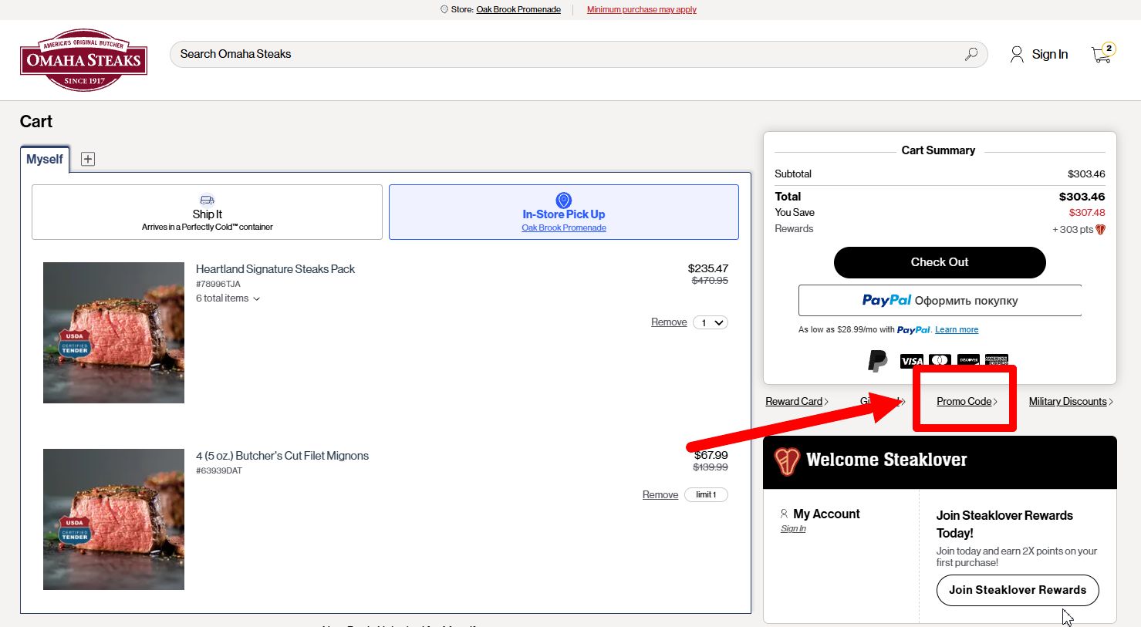Select In-Store Pick Up option

pos(563,212)
